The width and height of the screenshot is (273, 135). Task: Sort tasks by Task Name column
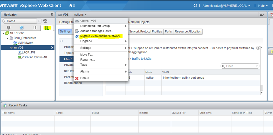[28, 113]
